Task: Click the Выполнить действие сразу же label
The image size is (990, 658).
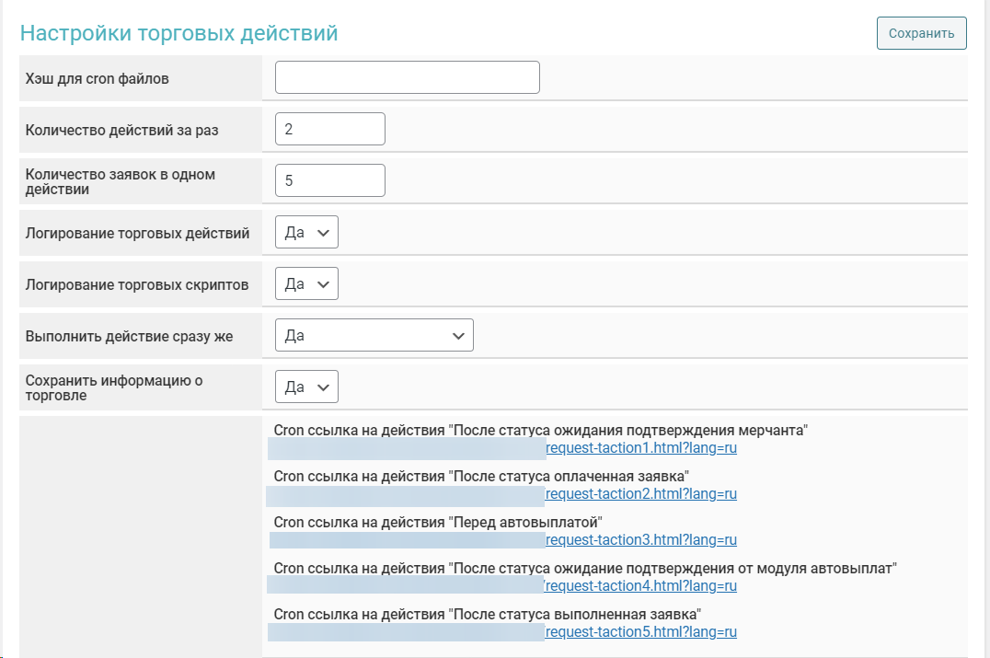Action: [130, 337]
